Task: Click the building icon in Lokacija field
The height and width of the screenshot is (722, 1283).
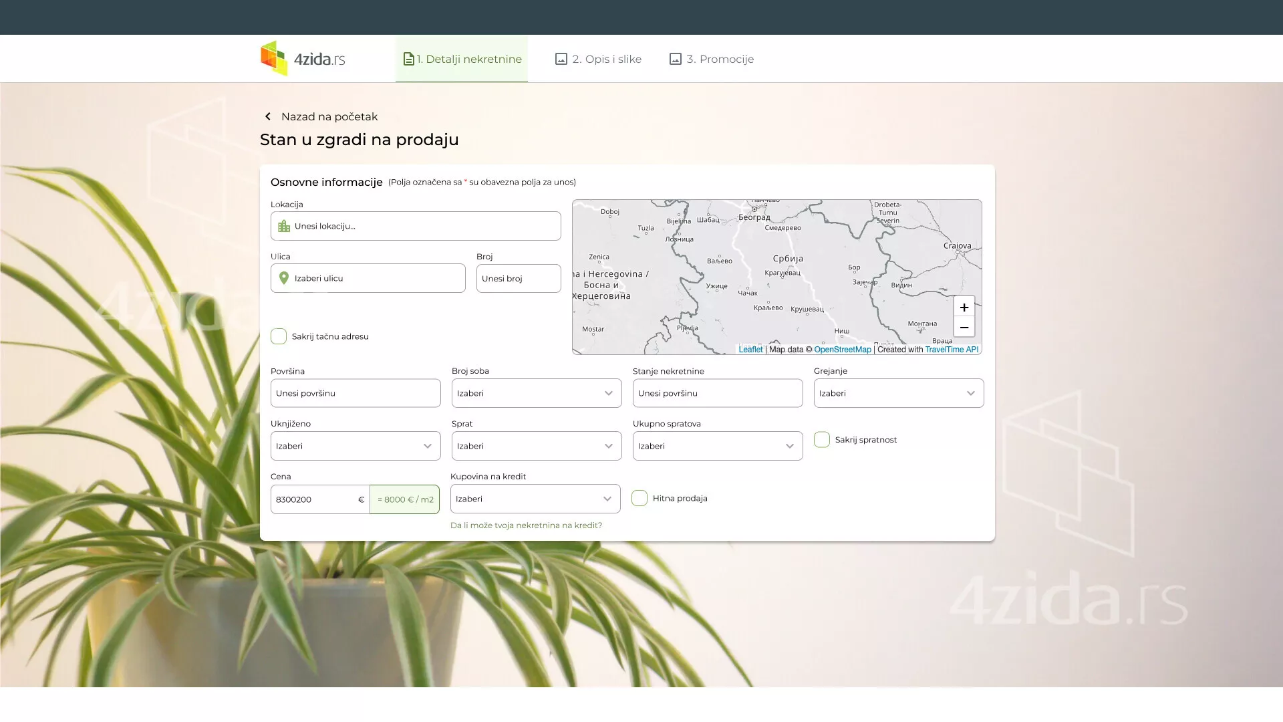Action: 284,226
